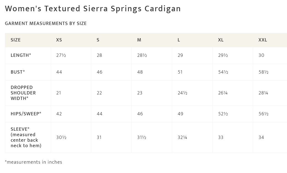Select the M size column header
287x173 pixels.
click(139, 40)
